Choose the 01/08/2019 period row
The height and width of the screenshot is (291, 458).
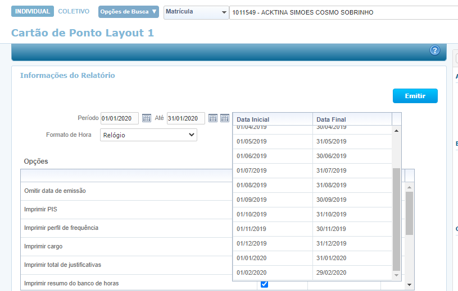(312, 185)
